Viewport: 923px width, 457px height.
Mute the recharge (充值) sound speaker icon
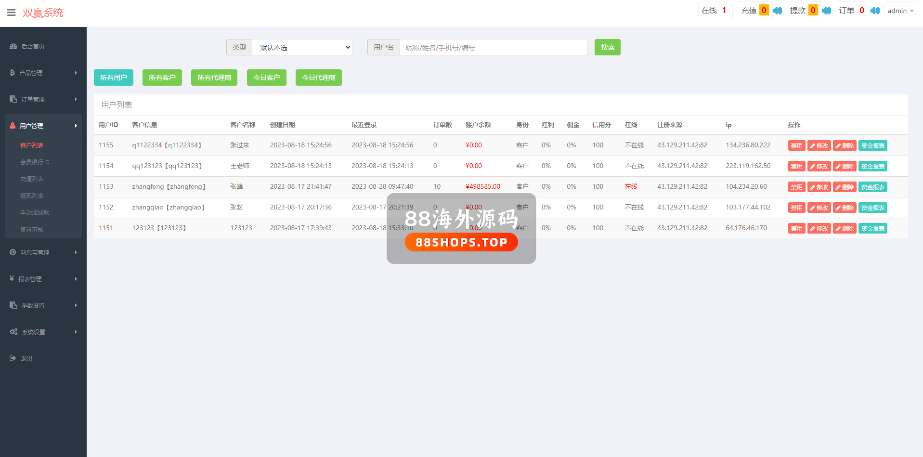[777, 11]
